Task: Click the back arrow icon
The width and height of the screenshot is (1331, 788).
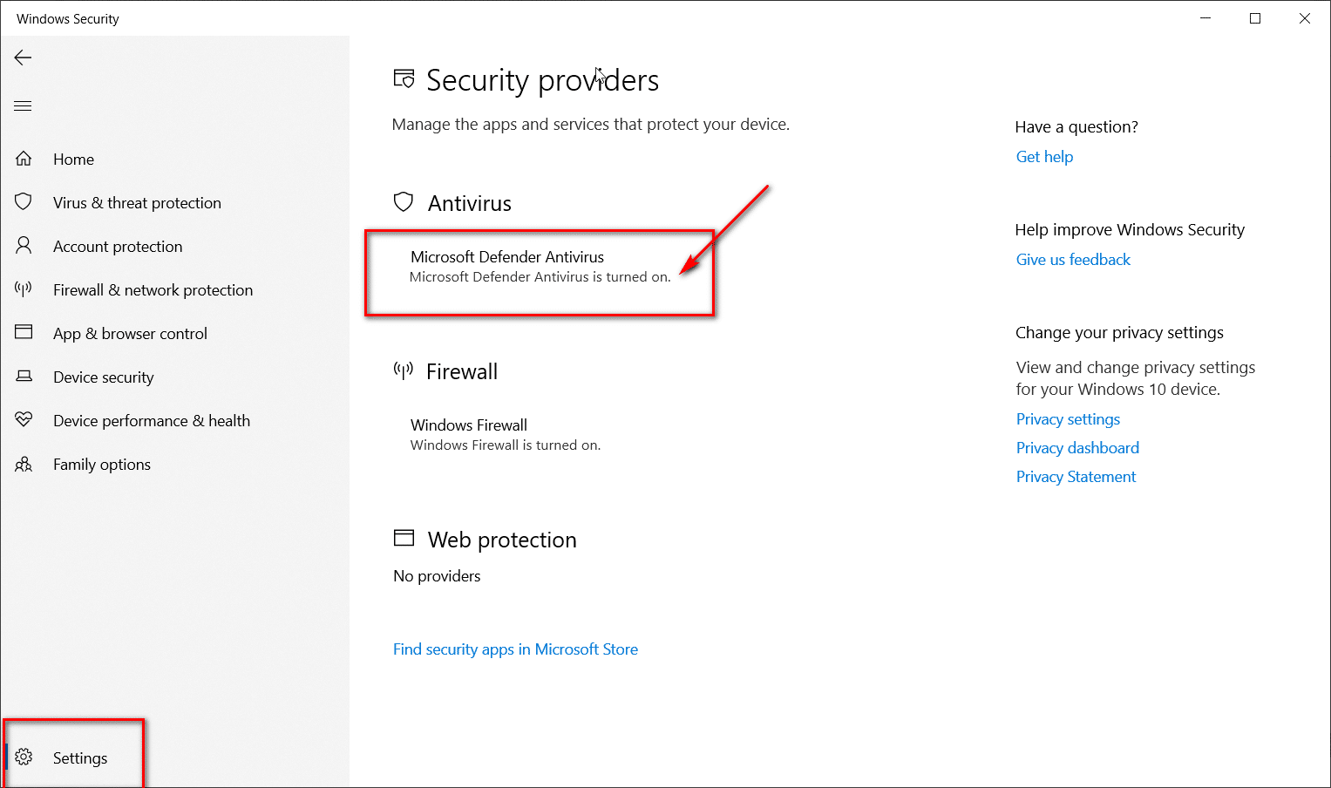Action: point(23,58)
